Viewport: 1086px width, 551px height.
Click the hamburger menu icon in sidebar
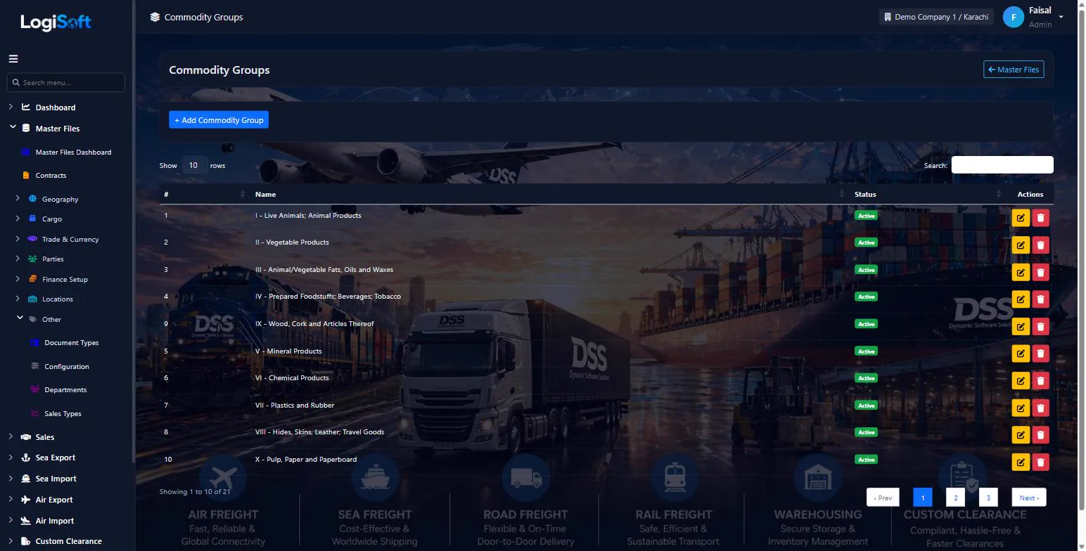click(x=13, y=59)
